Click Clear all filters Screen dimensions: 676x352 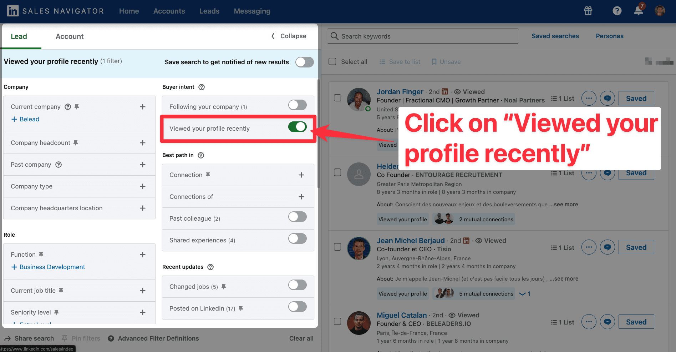301,338
